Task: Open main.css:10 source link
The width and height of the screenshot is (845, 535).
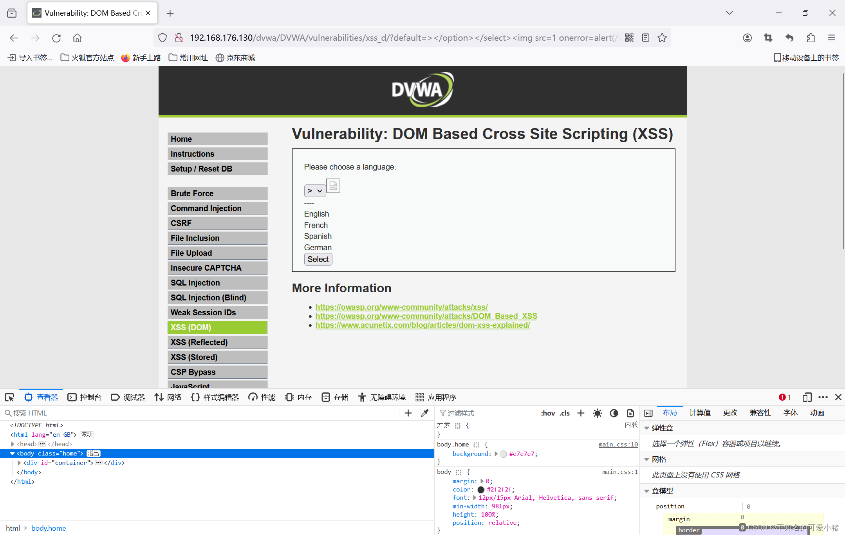Action: (x=618, y=444)
